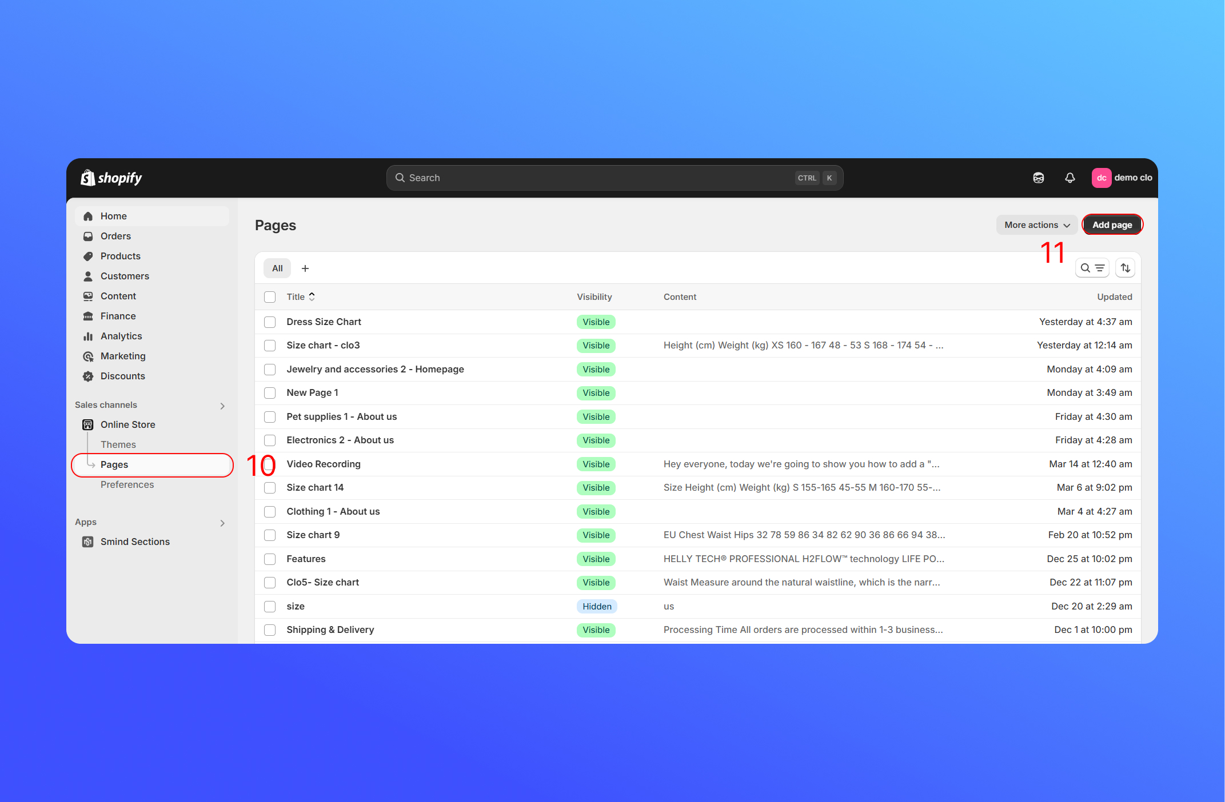Select the All view tab
1225x802 pixels.
277,268
